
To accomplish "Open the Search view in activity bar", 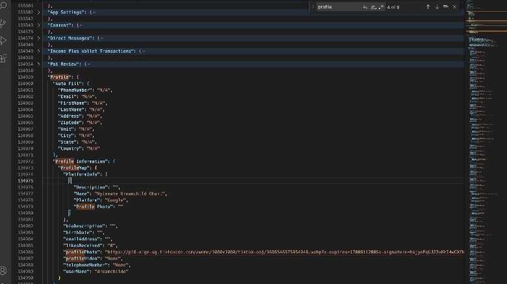I will coord(3,6).
